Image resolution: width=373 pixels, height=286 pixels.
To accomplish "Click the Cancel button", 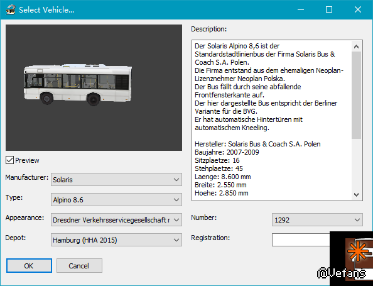I will pos(79,265).
